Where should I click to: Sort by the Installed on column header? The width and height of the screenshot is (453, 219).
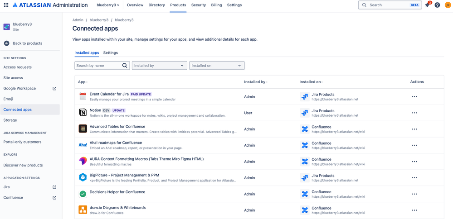pyautogui.click(x=311, y=82)
